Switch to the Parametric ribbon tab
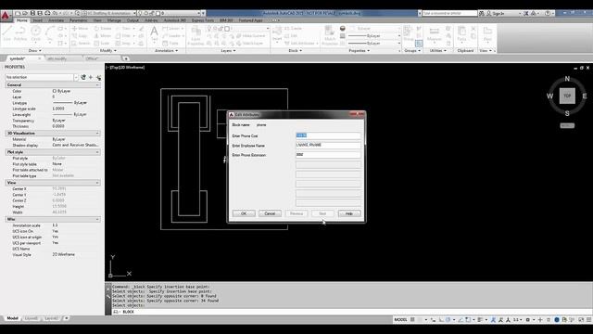The image size is (593, 334). [x=78, y=20]
